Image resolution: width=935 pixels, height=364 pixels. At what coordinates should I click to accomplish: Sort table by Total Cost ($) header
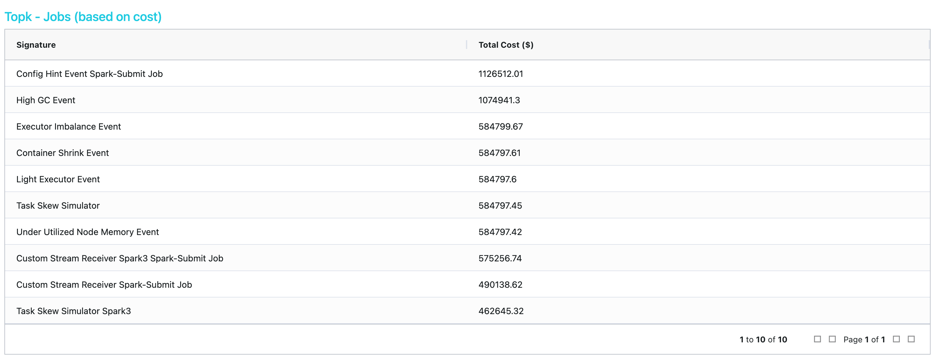tap(506, 45)
